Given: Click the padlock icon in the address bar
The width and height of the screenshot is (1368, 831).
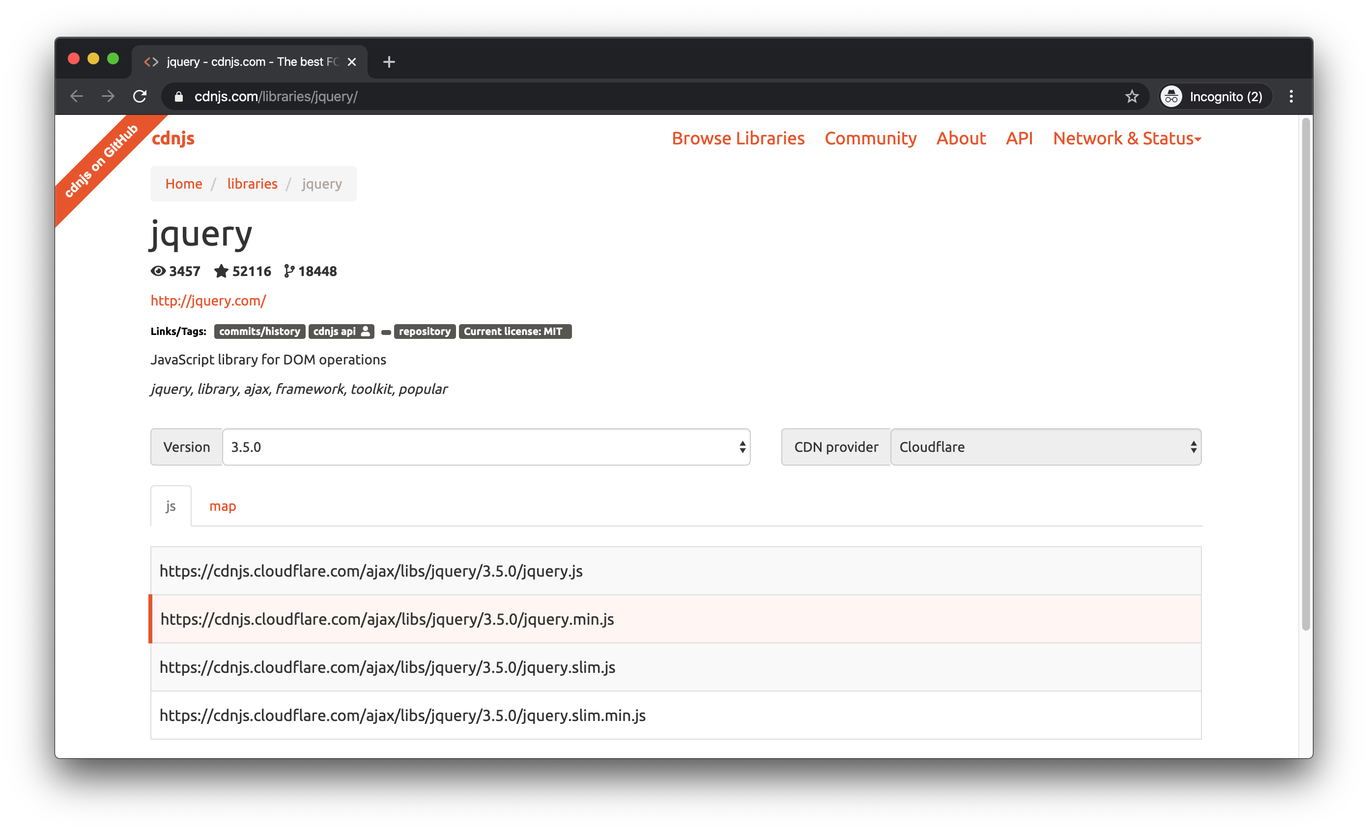Looking at the screenshot, I should pos(178,96).
